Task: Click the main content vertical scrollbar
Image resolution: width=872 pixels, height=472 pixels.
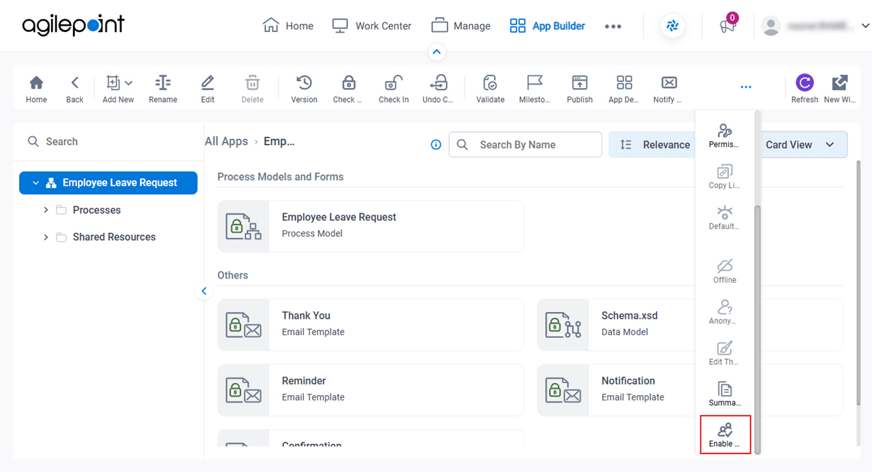Action: pyautogui.click(x=858, y=284)
